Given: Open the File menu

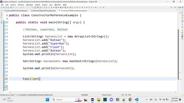Looking at the screenshot, I should (x=2, y=5).
